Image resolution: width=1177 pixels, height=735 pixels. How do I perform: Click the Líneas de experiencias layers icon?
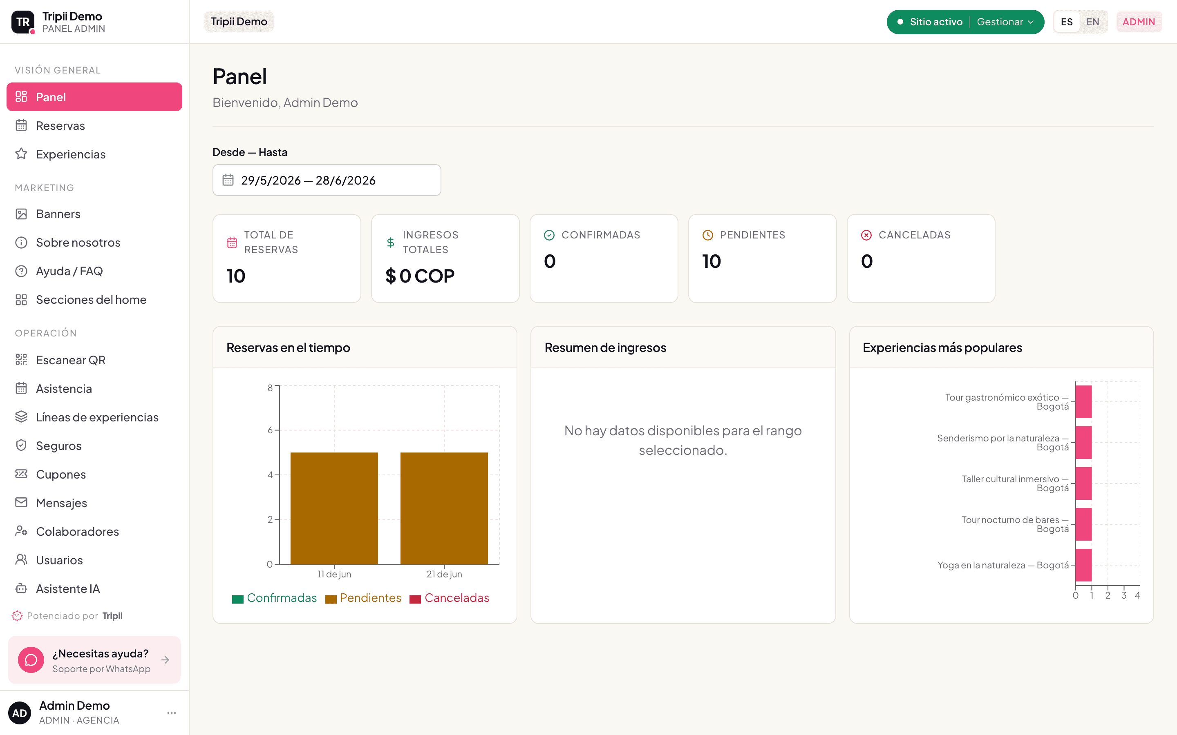[x=21, y=417]
